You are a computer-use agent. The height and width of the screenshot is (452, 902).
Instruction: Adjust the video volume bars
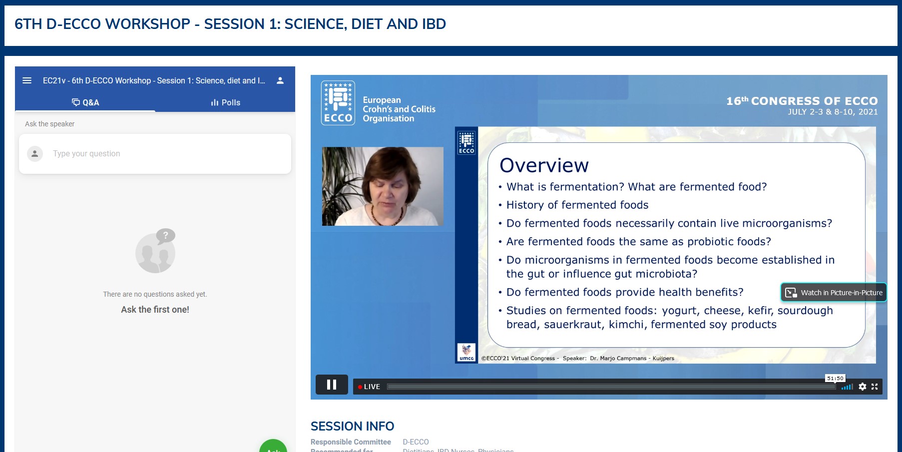click(847, 387)
